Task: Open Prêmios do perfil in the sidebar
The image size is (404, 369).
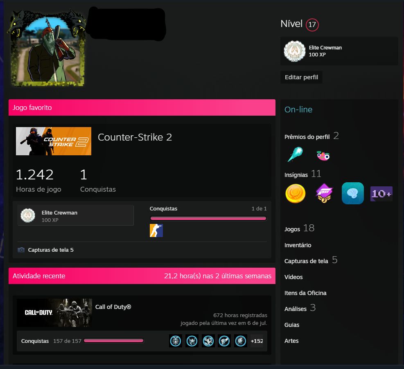Action: point(307,137)
